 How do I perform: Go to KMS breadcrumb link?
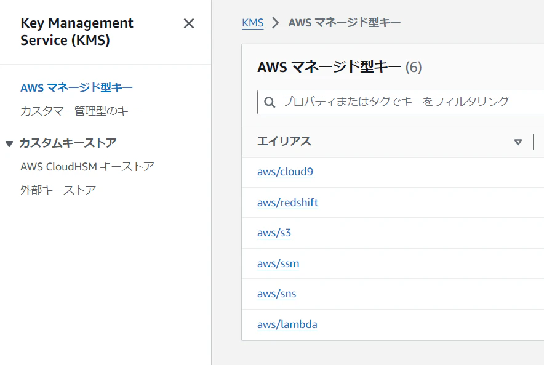[x=252, y=23]
